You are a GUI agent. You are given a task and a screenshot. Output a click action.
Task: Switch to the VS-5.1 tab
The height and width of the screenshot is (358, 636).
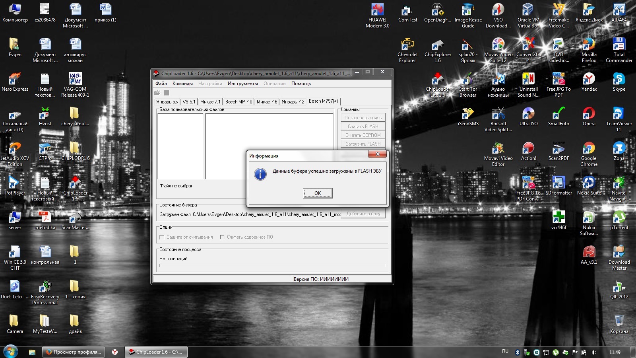[x=189, y=102]
